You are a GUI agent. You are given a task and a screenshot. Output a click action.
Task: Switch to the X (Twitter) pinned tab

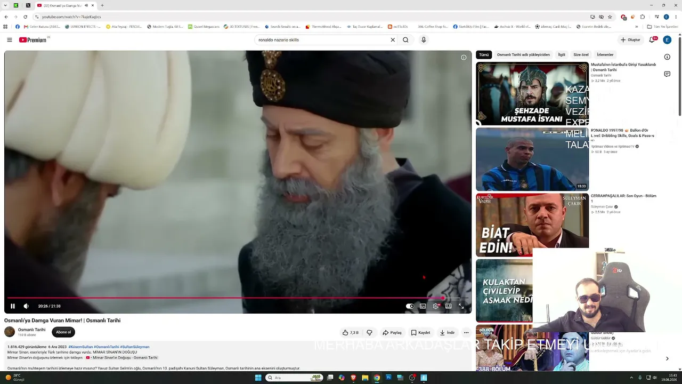(x=28, y=5)
